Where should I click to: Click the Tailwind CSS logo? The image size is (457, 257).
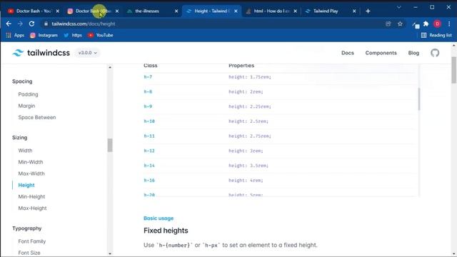click(x=41, y=53)
